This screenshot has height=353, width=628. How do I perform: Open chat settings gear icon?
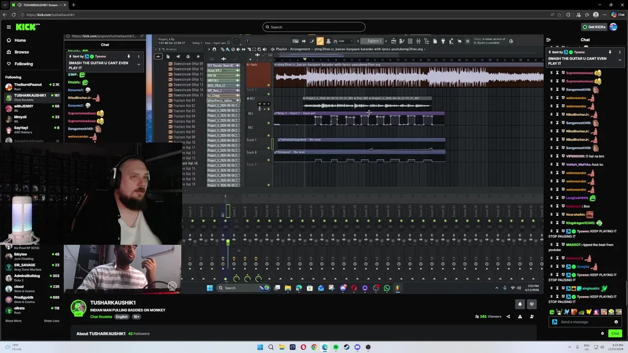click(602, 333)
